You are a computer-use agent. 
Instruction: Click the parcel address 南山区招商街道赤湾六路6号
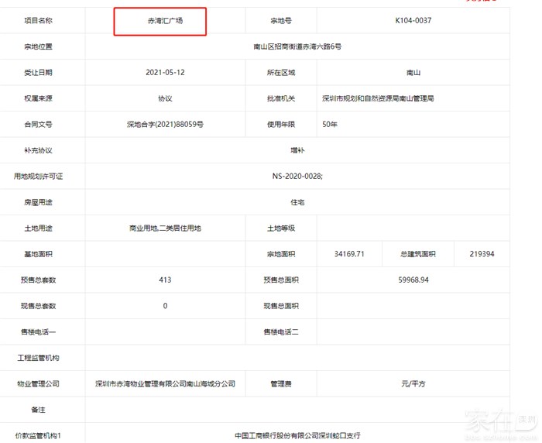coord(297,47)
